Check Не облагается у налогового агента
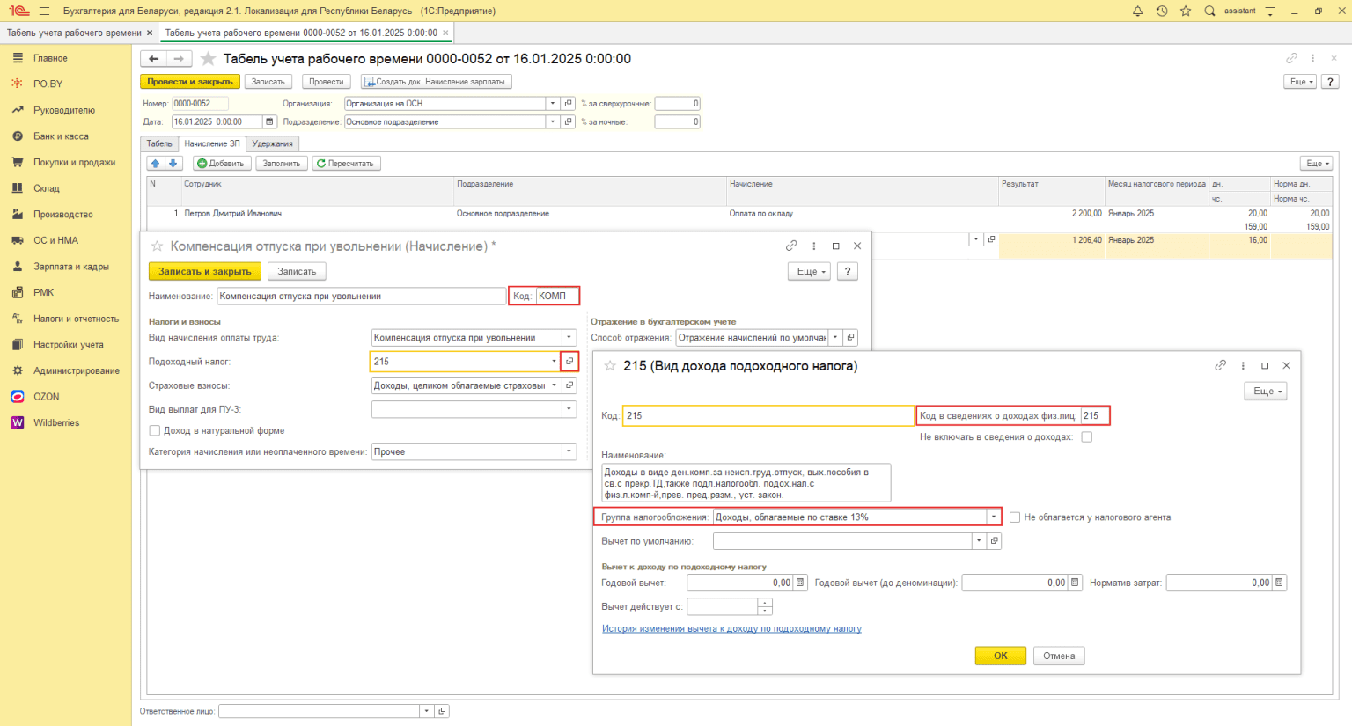This screenshot has height=726, width=1352. pyautogui.click(x=1015, y=517)
